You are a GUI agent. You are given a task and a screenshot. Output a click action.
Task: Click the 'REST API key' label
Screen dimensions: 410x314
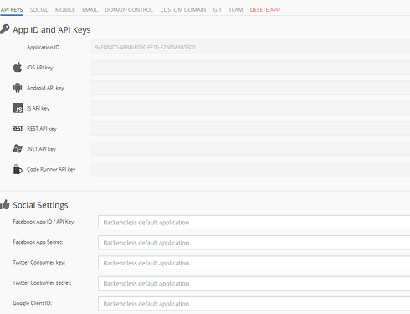click(x=42, y=129)
